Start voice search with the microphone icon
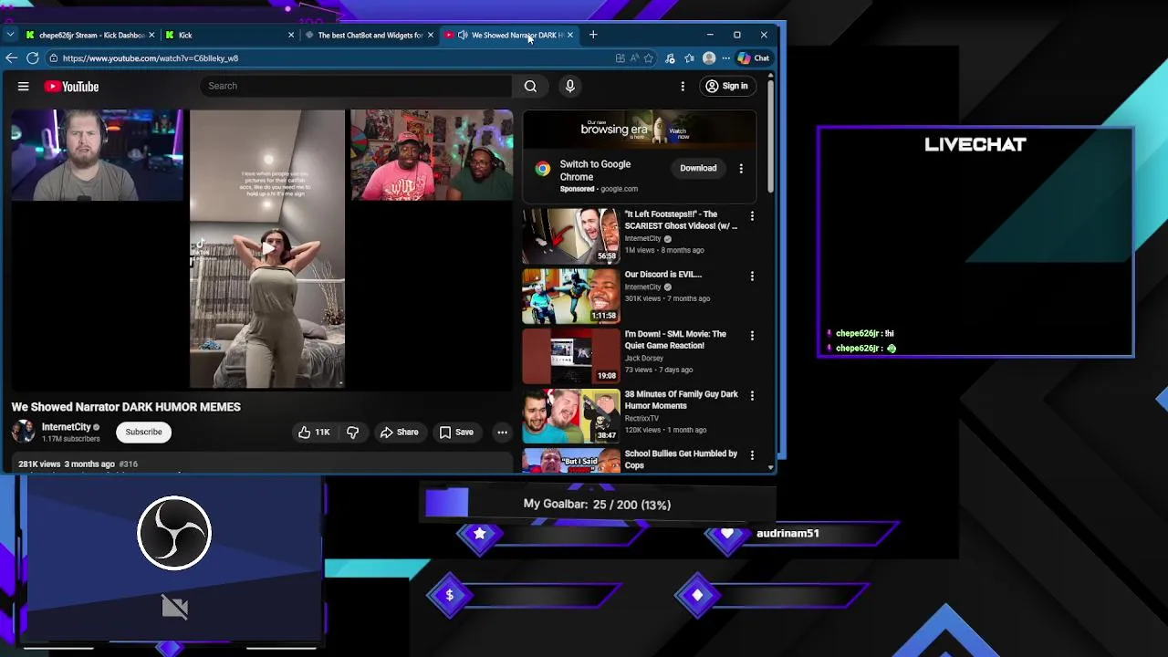Viewport: 1168px width, 657px height. point(570,86)
